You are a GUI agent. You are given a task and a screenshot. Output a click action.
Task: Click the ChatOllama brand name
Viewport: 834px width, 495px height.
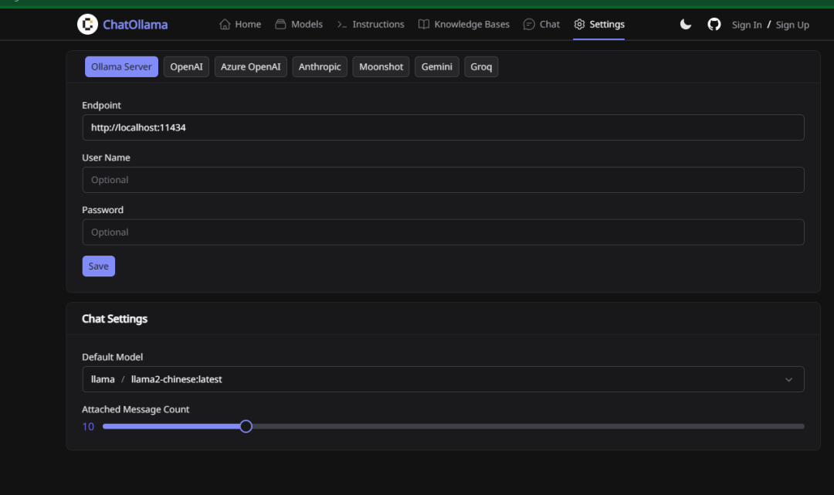point(135,25)
